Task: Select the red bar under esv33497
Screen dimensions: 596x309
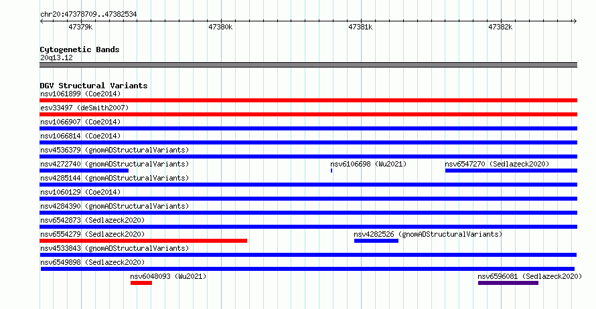Action: coord(308,114)
